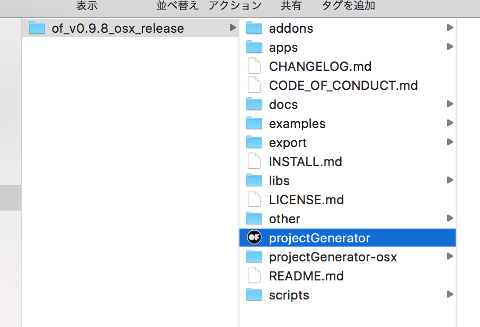Select the scripts folder icon

254,295
